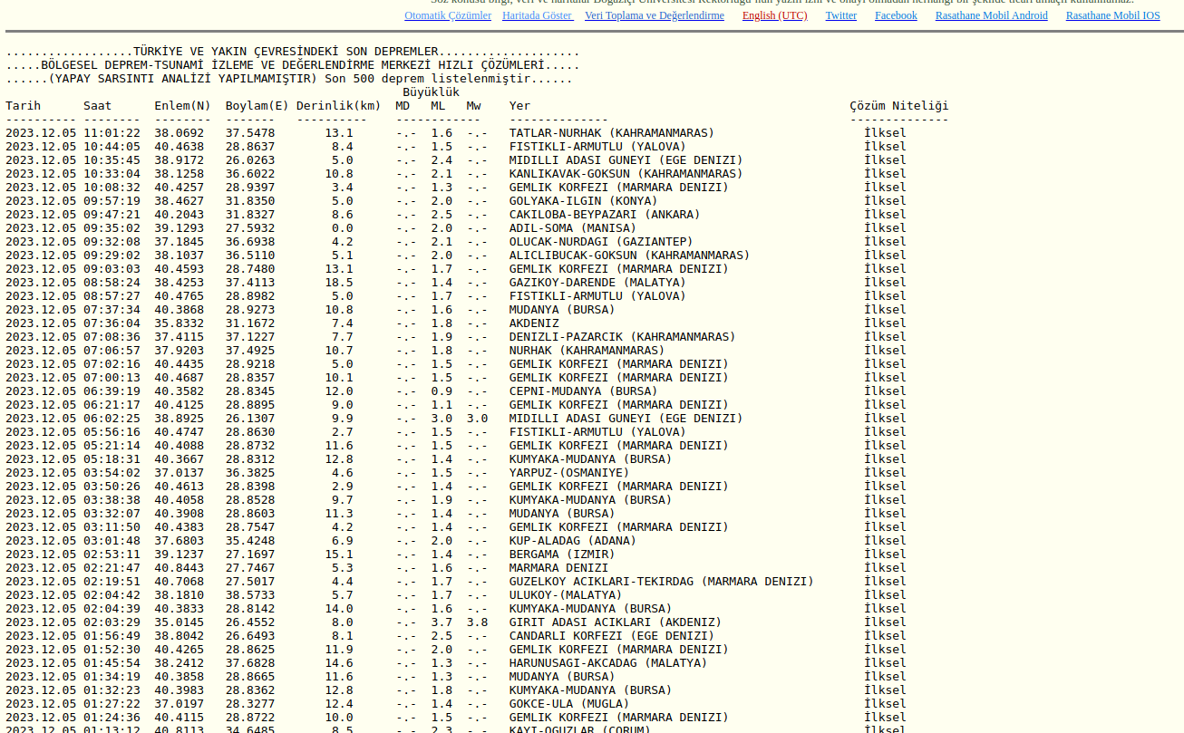1184x733 pixels.
Task: Open the Otomatik Çözümler link
Action: 448,15
